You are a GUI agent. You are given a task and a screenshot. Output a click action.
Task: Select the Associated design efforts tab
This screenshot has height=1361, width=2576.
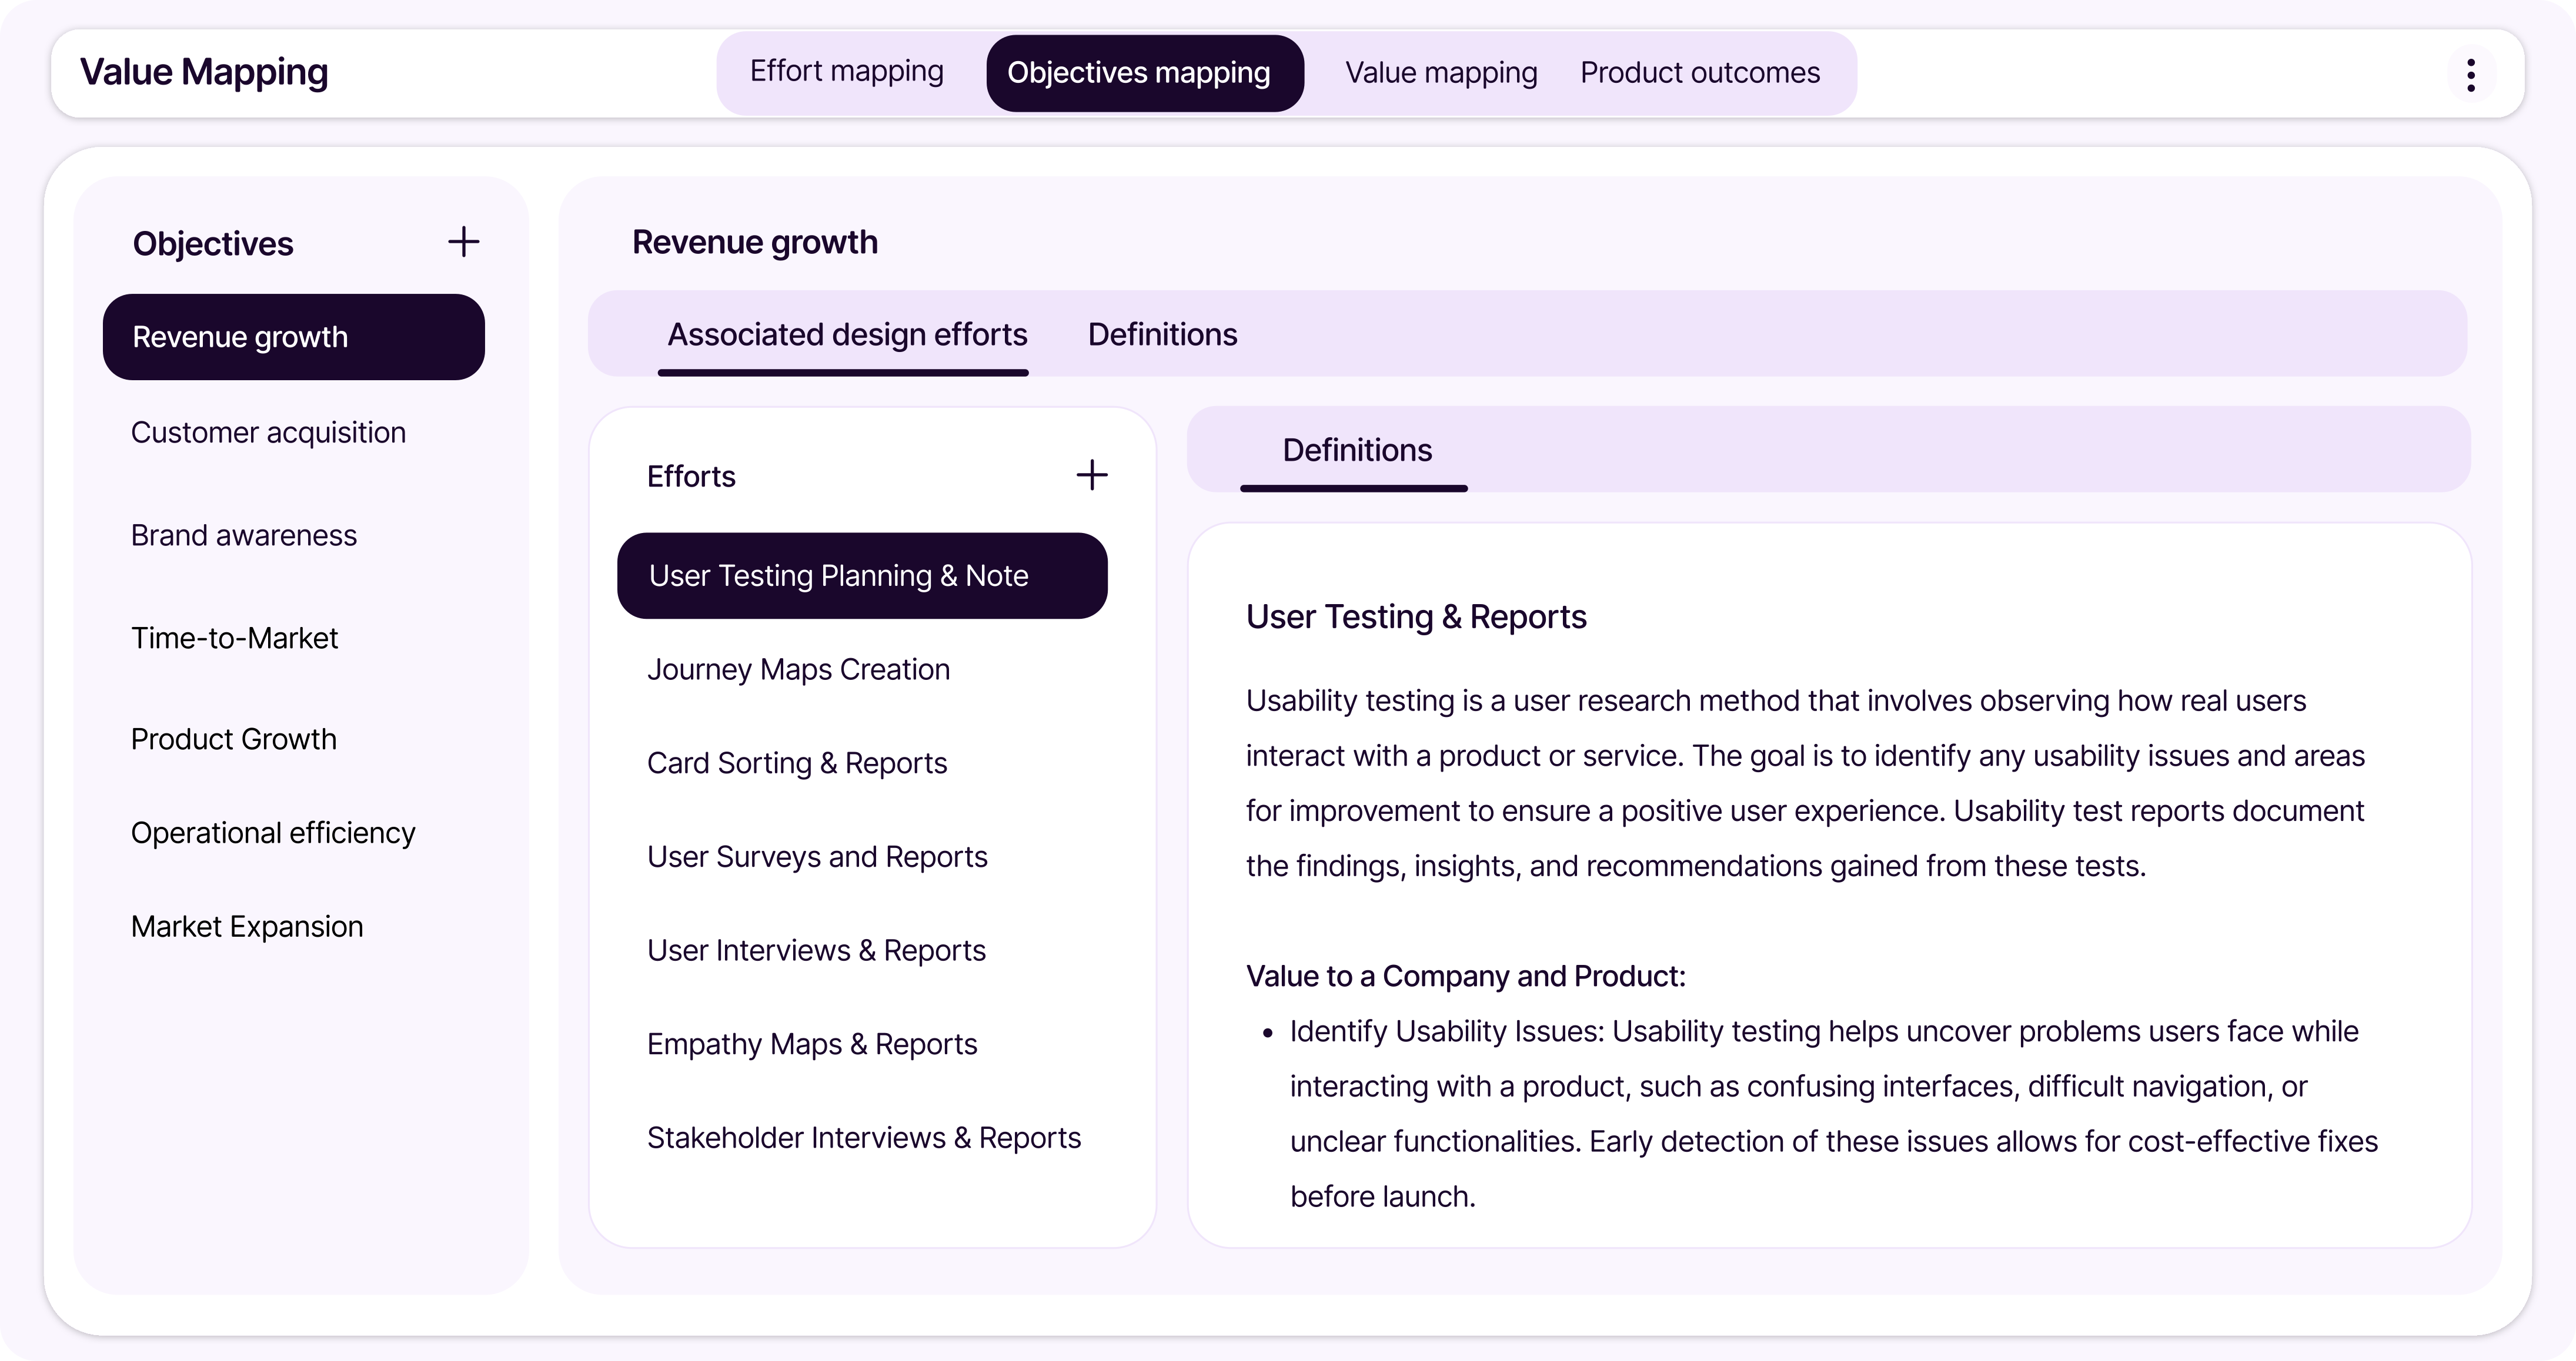[x=846, y=335]
